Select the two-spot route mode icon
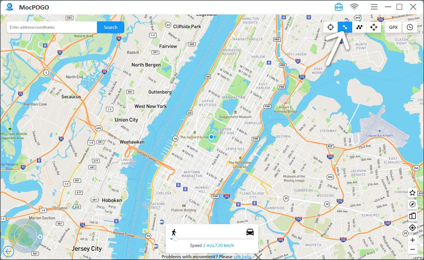The height and width of the screenshot is (260, 424). tap(345, 27)
